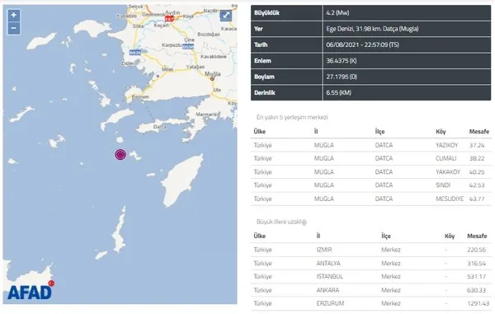Click the Karpuzlu label on the map

coord(172,45)
